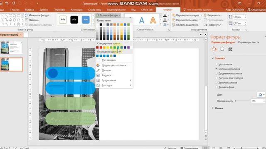Open the Заливка фигуры dropdown button
Screen dimensions: 266x149
point(108,15)
